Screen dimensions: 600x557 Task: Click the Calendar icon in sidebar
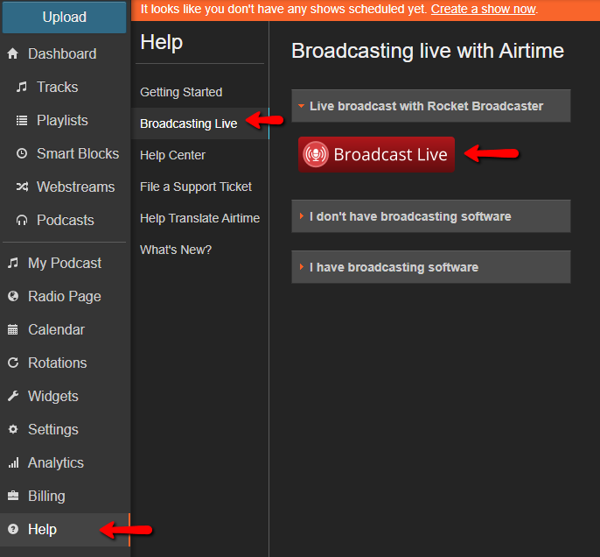pyautogui.click(x=13, y=329)
